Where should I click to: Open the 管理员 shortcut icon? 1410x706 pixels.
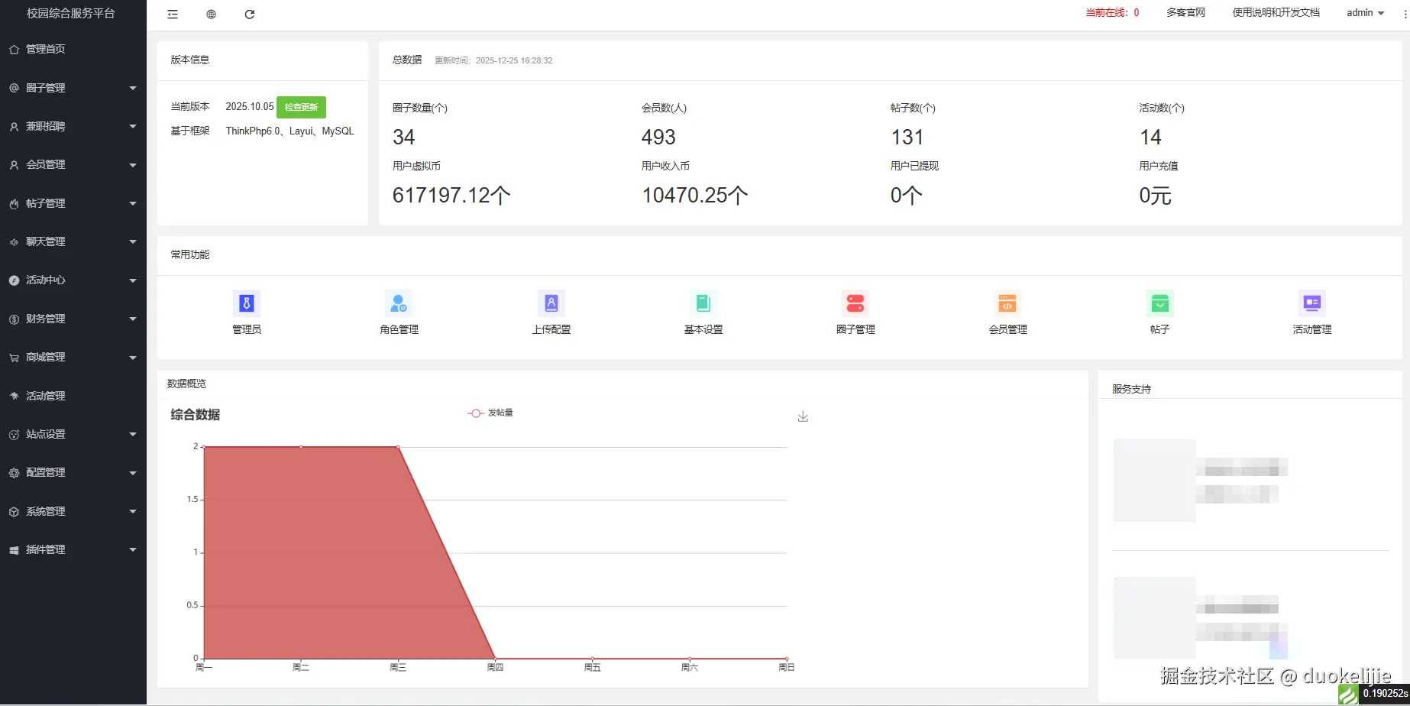pyautogui.click(x=246, y=303)
